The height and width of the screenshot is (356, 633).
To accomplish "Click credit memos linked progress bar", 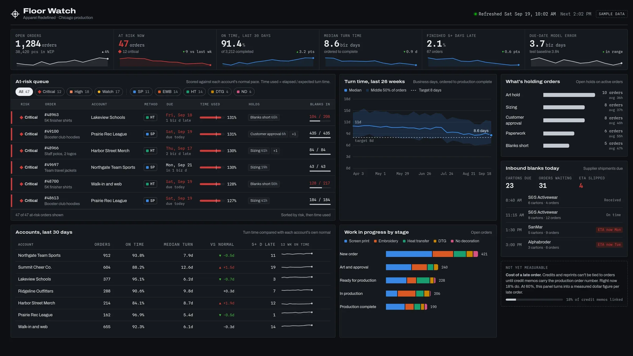I will pos(534,300).
